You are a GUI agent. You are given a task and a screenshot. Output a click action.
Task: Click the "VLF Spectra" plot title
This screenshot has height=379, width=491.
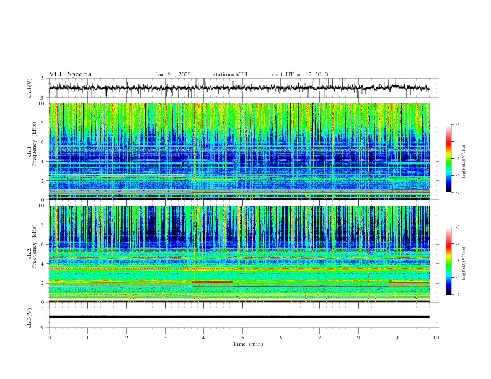70,74
